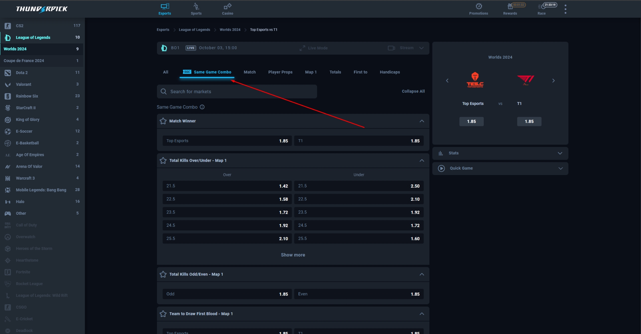Select Halo in the sidebar

pos(42,202)
